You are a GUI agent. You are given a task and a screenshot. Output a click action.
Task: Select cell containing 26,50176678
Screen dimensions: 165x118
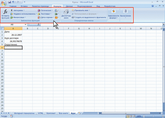(x=13, y=41)
